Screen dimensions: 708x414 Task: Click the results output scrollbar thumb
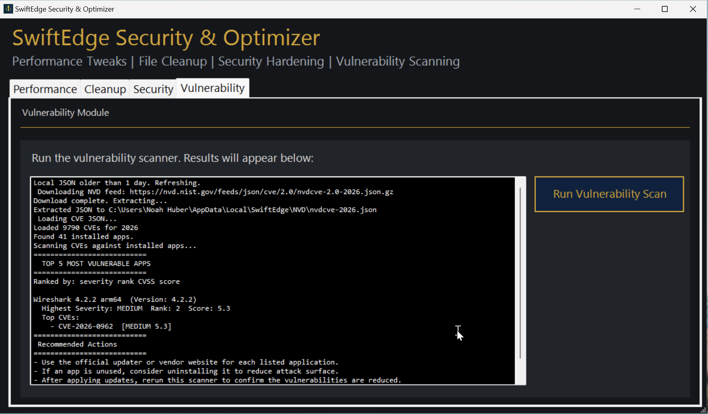520,273
